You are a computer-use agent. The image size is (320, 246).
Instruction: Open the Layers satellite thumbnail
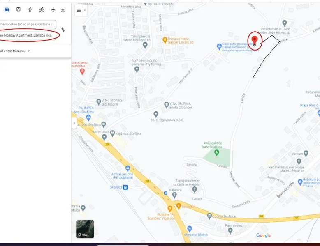(x=85, y=229)
